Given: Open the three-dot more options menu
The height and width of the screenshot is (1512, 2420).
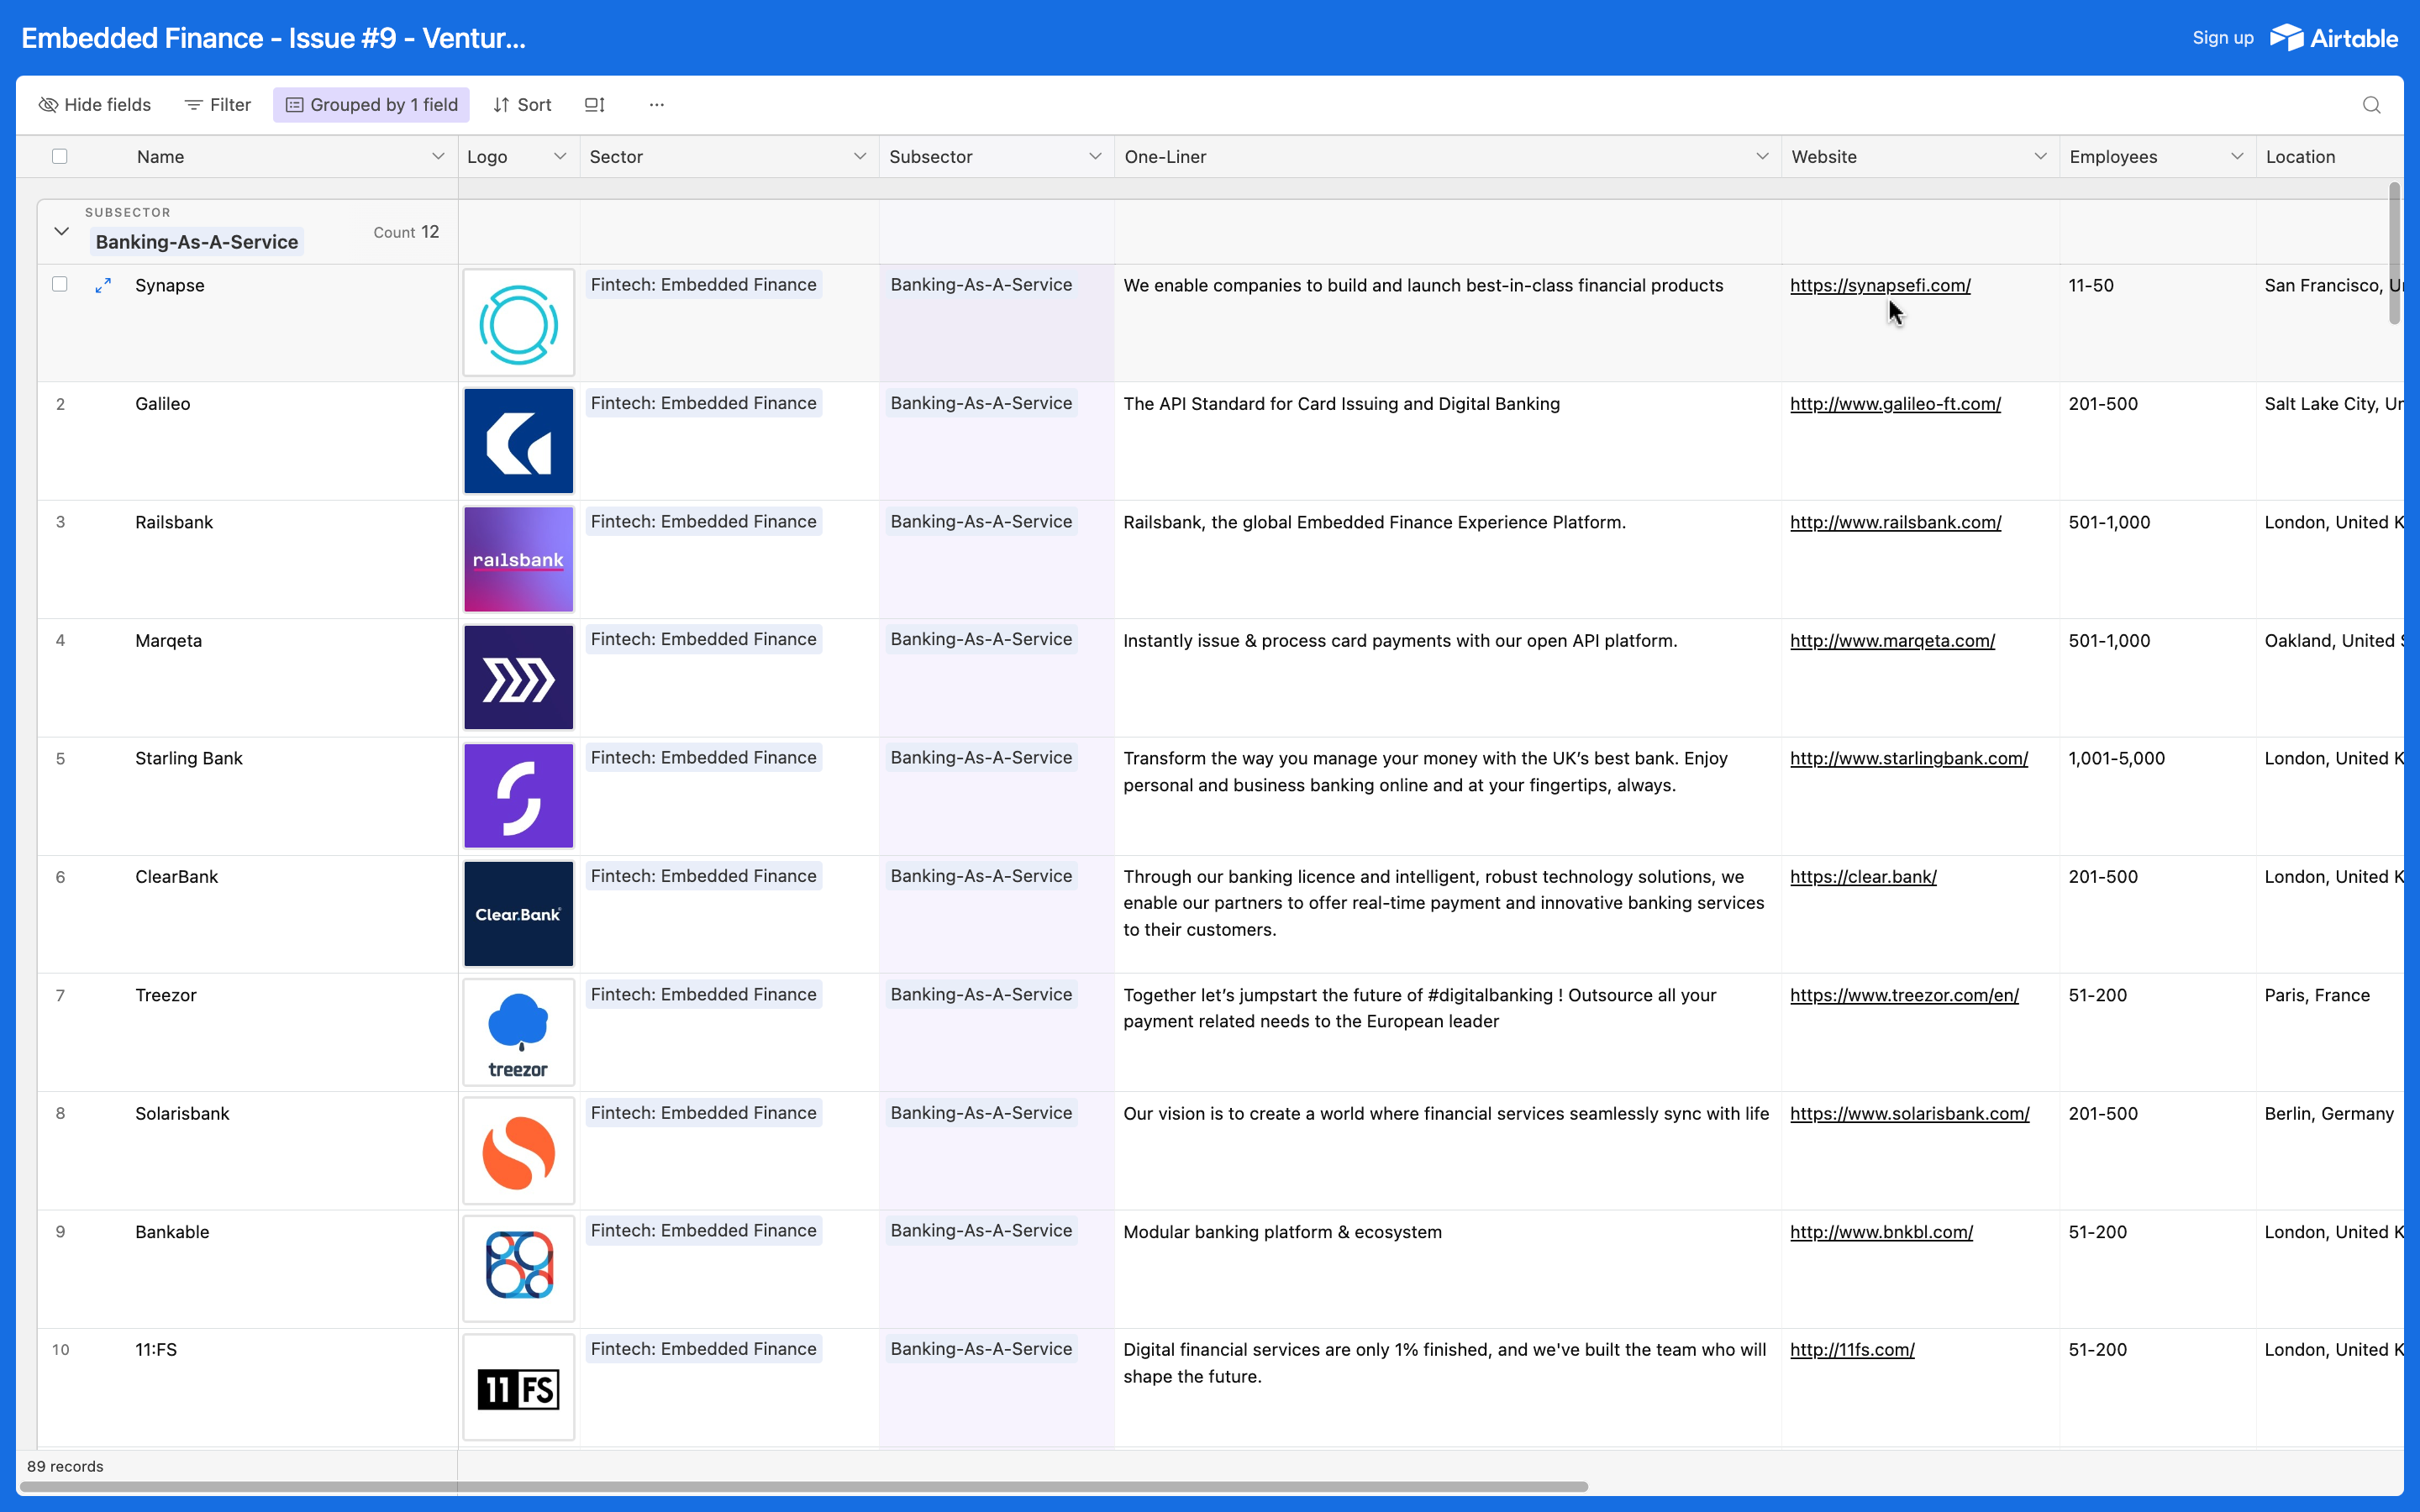Looking at the screenshot, I should (656, 105).
